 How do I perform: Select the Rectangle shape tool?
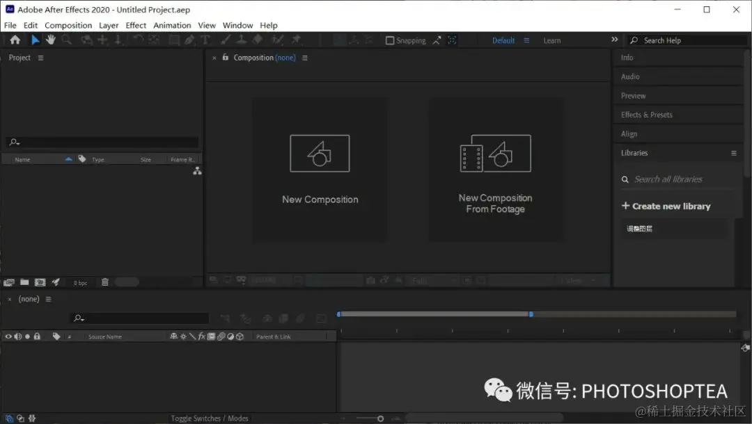coord(174,40)
